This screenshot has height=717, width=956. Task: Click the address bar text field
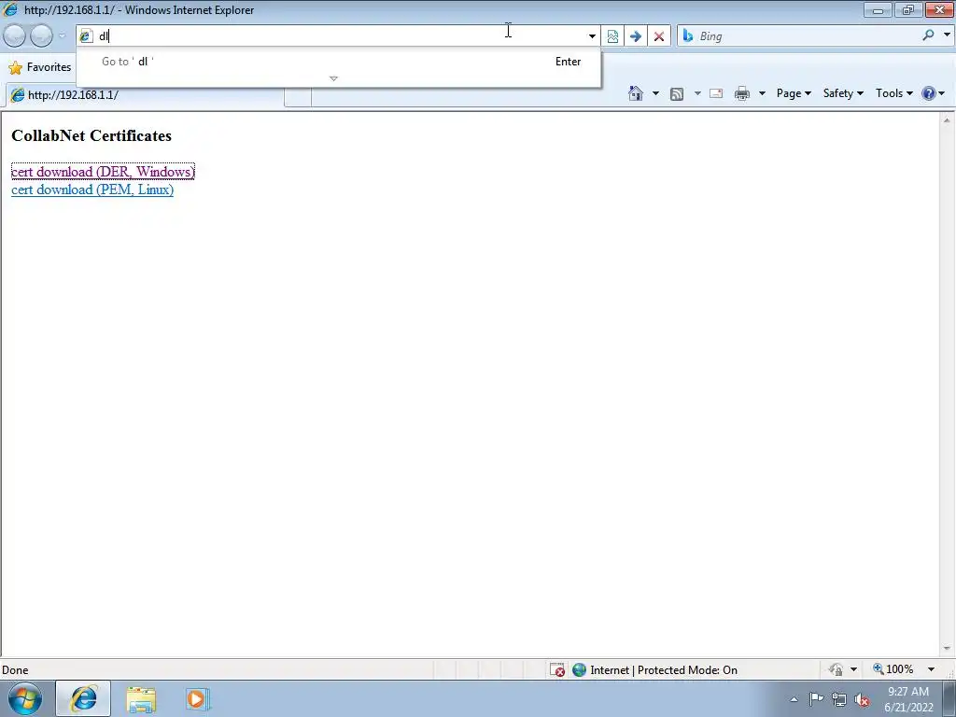[342, 36]
